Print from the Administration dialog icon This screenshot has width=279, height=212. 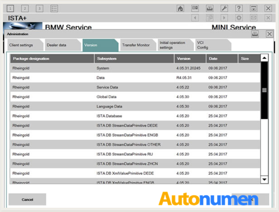pyautogui.click(x=255, y=34)
